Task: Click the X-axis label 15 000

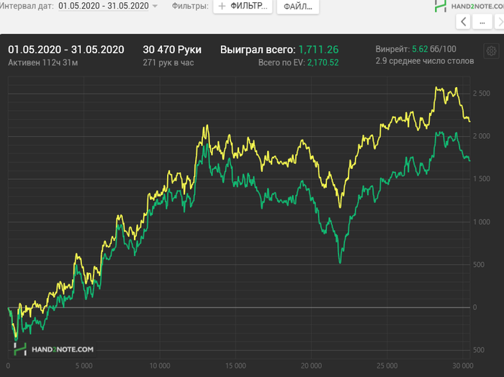Action: point(235,365)
